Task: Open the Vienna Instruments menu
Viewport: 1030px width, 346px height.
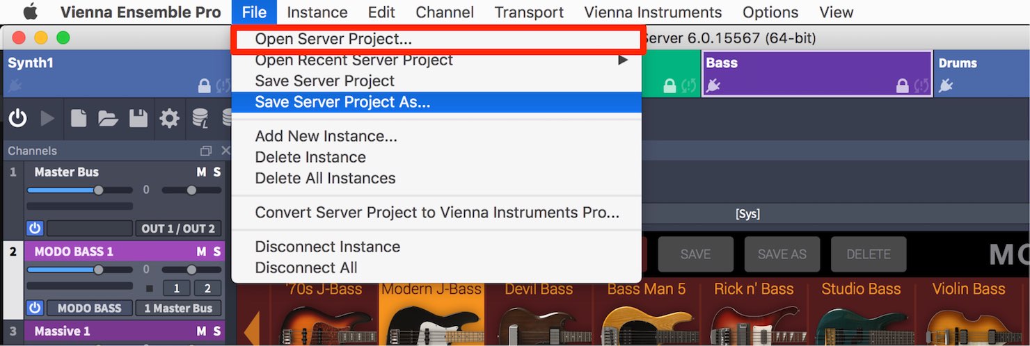Action: 653,13
